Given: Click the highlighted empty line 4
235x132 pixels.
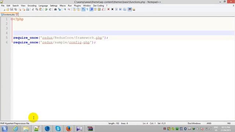Looking at the screenshot, I should 124,33.
